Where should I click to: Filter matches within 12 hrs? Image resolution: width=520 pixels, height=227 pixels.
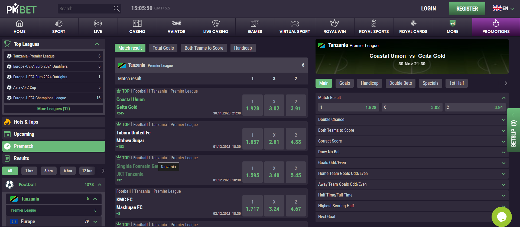point(87,171)
